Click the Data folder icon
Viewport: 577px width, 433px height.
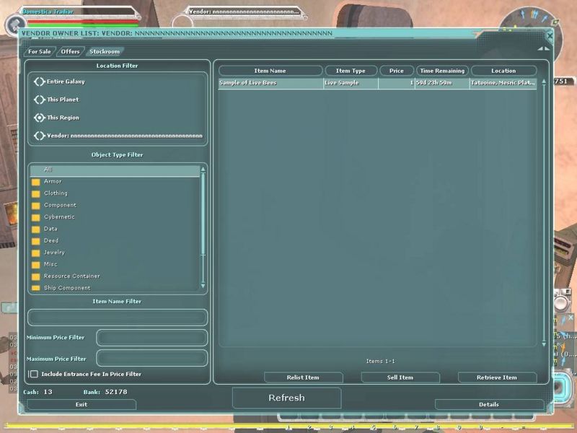pyautogui.click(x=35, y=229)
